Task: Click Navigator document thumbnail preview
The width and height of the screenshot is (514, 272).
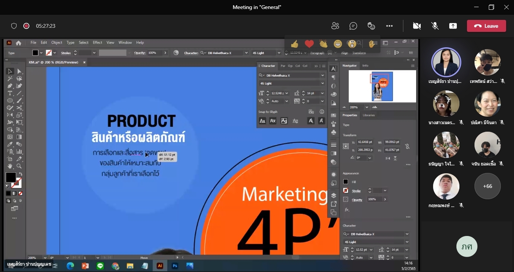Action: (x=382, y=86)
